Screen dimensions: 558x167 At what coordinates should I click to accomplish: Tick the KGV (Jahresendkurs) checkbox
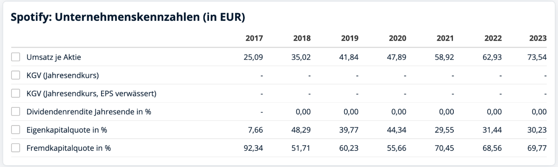(x=16, y=75)
